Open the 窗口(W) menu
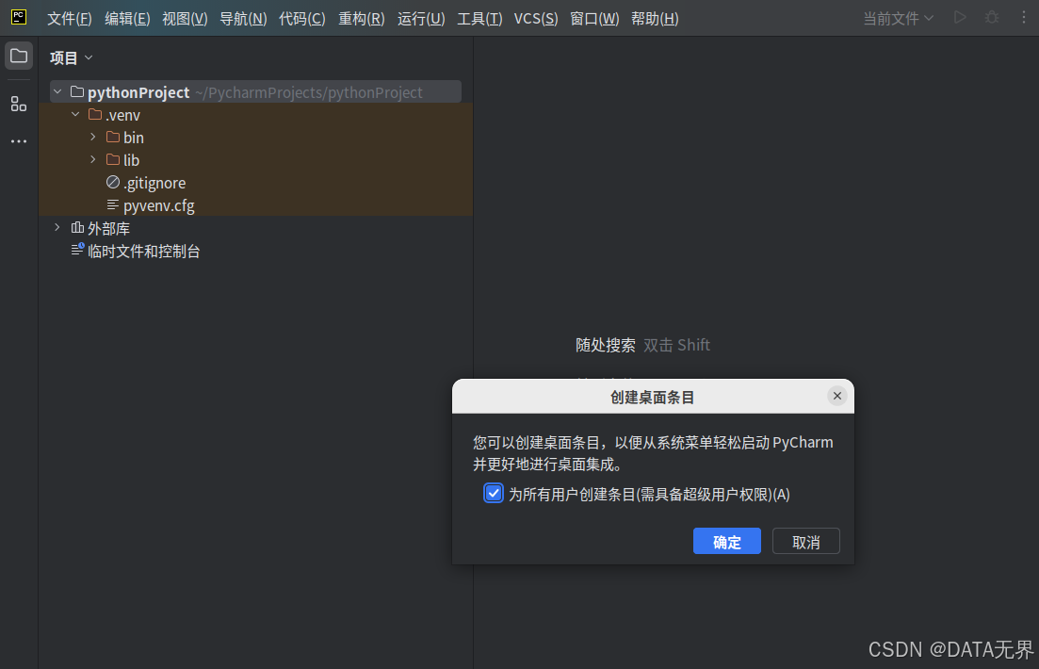Screen dimensions: 1039x669 click(x=594, y=19)
